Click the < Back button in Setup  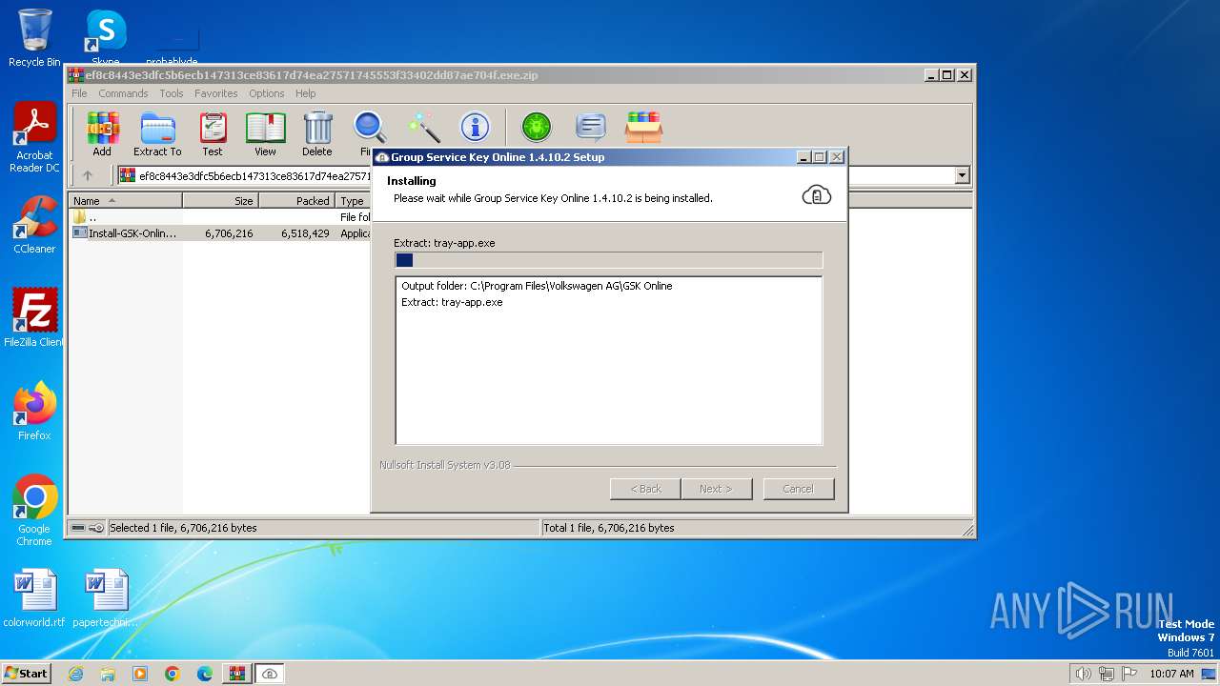645,489
